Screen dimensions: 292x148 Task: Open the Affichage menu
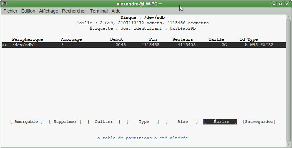coord(49,11)
